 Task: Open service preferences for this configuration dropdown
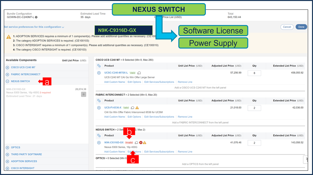[x=34, y=27]
